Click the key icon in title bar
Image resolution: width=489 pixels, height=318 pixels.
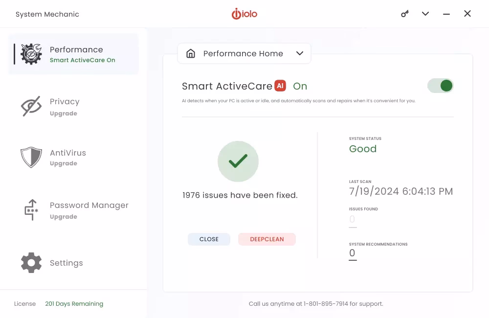tap(405, 14)
